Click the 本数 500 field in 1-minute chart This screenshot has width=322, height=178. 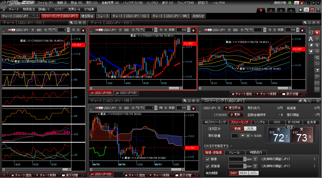point(290,30)
